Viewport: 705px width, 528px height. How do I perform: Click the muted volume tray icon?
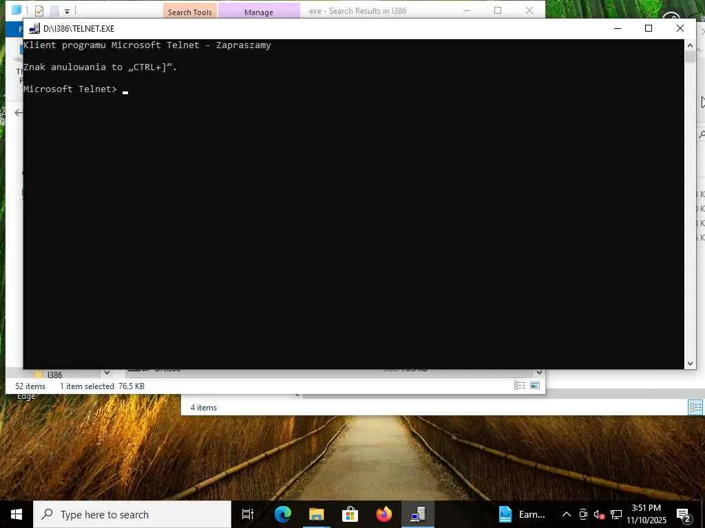[x=600, y=514]
